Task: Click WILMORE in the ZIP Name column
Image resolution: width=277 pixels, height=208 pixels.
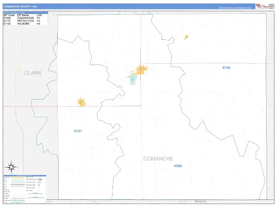Action: point(23,24)
